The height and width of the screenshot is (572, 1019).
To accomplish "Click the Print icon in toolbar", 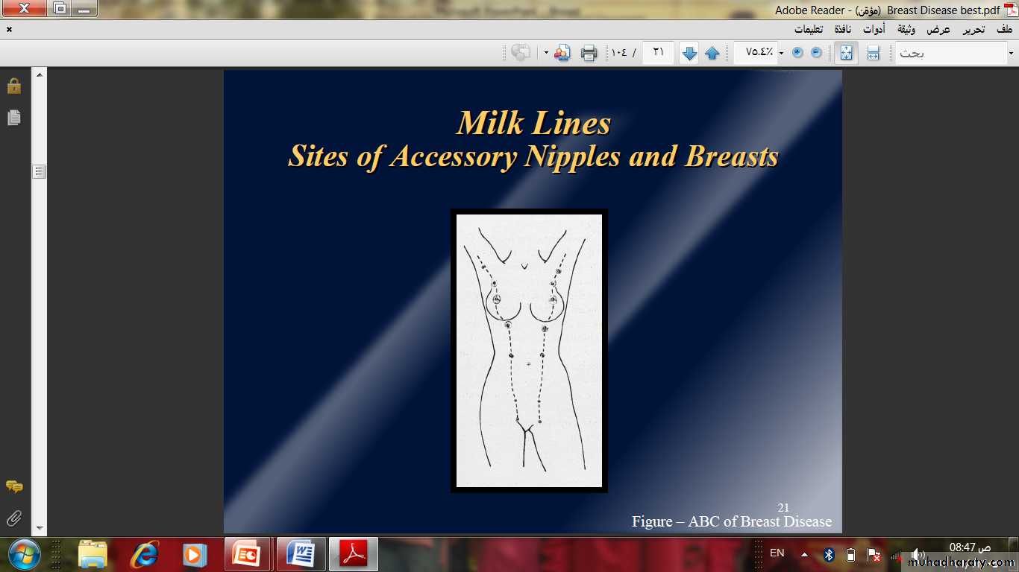I will coord(589,53).
